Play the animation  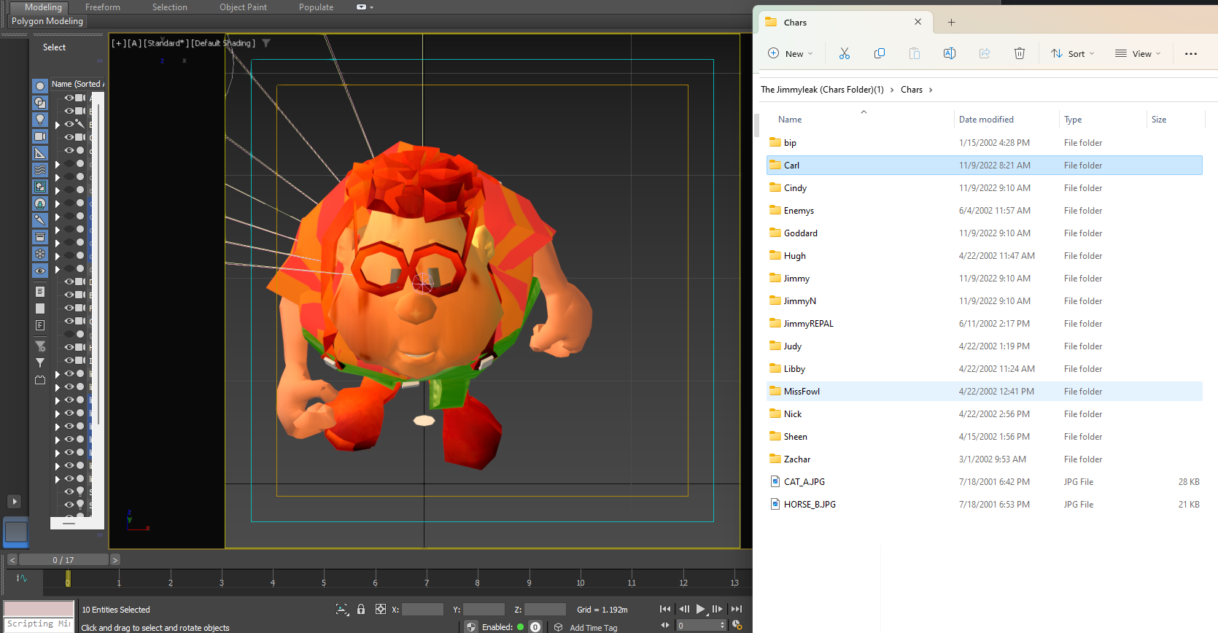pos(701,609)
